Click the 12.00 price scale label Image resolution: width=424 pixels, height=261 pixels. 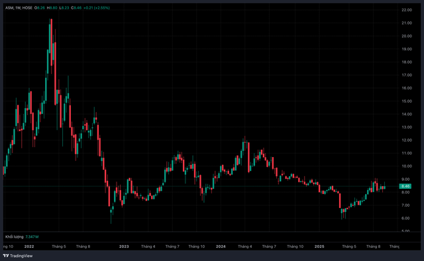[x=407, y=140]
